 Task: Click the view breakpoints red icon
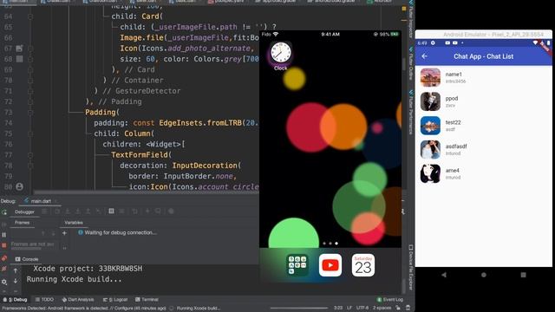point(4,258)
